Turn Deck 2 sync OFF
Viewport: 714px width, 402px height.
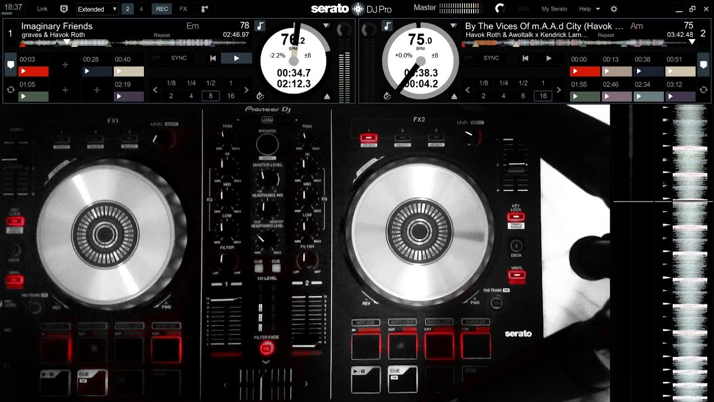pos(469,58)
